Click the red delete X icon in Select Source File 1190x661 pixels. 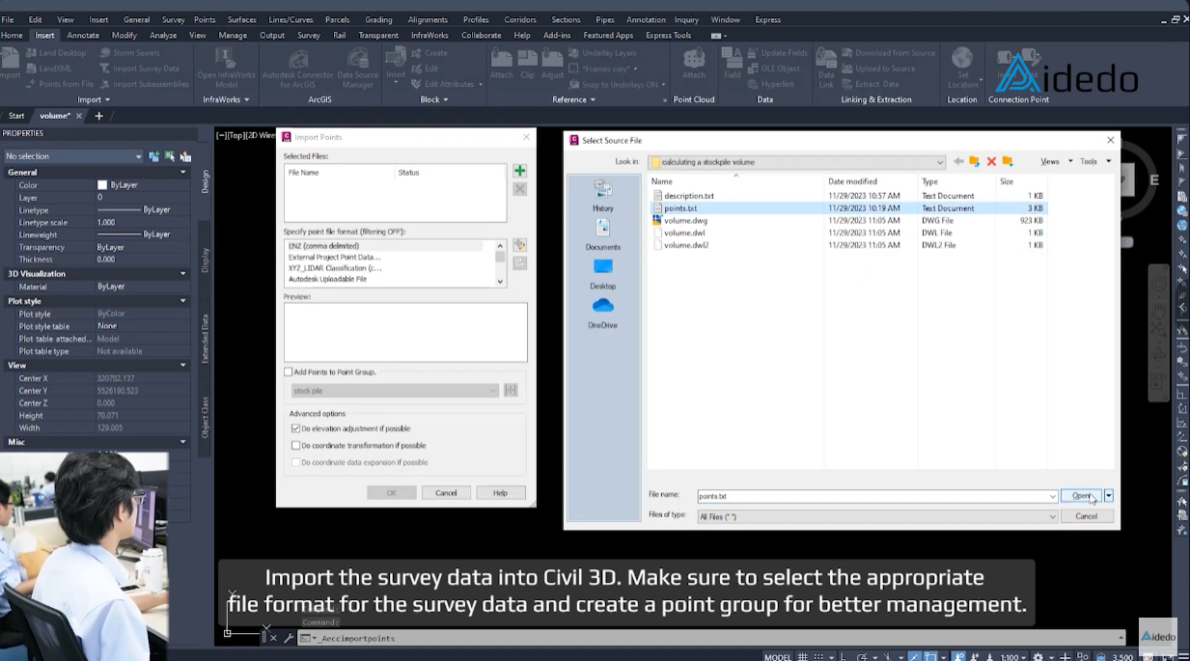[991, 161]
